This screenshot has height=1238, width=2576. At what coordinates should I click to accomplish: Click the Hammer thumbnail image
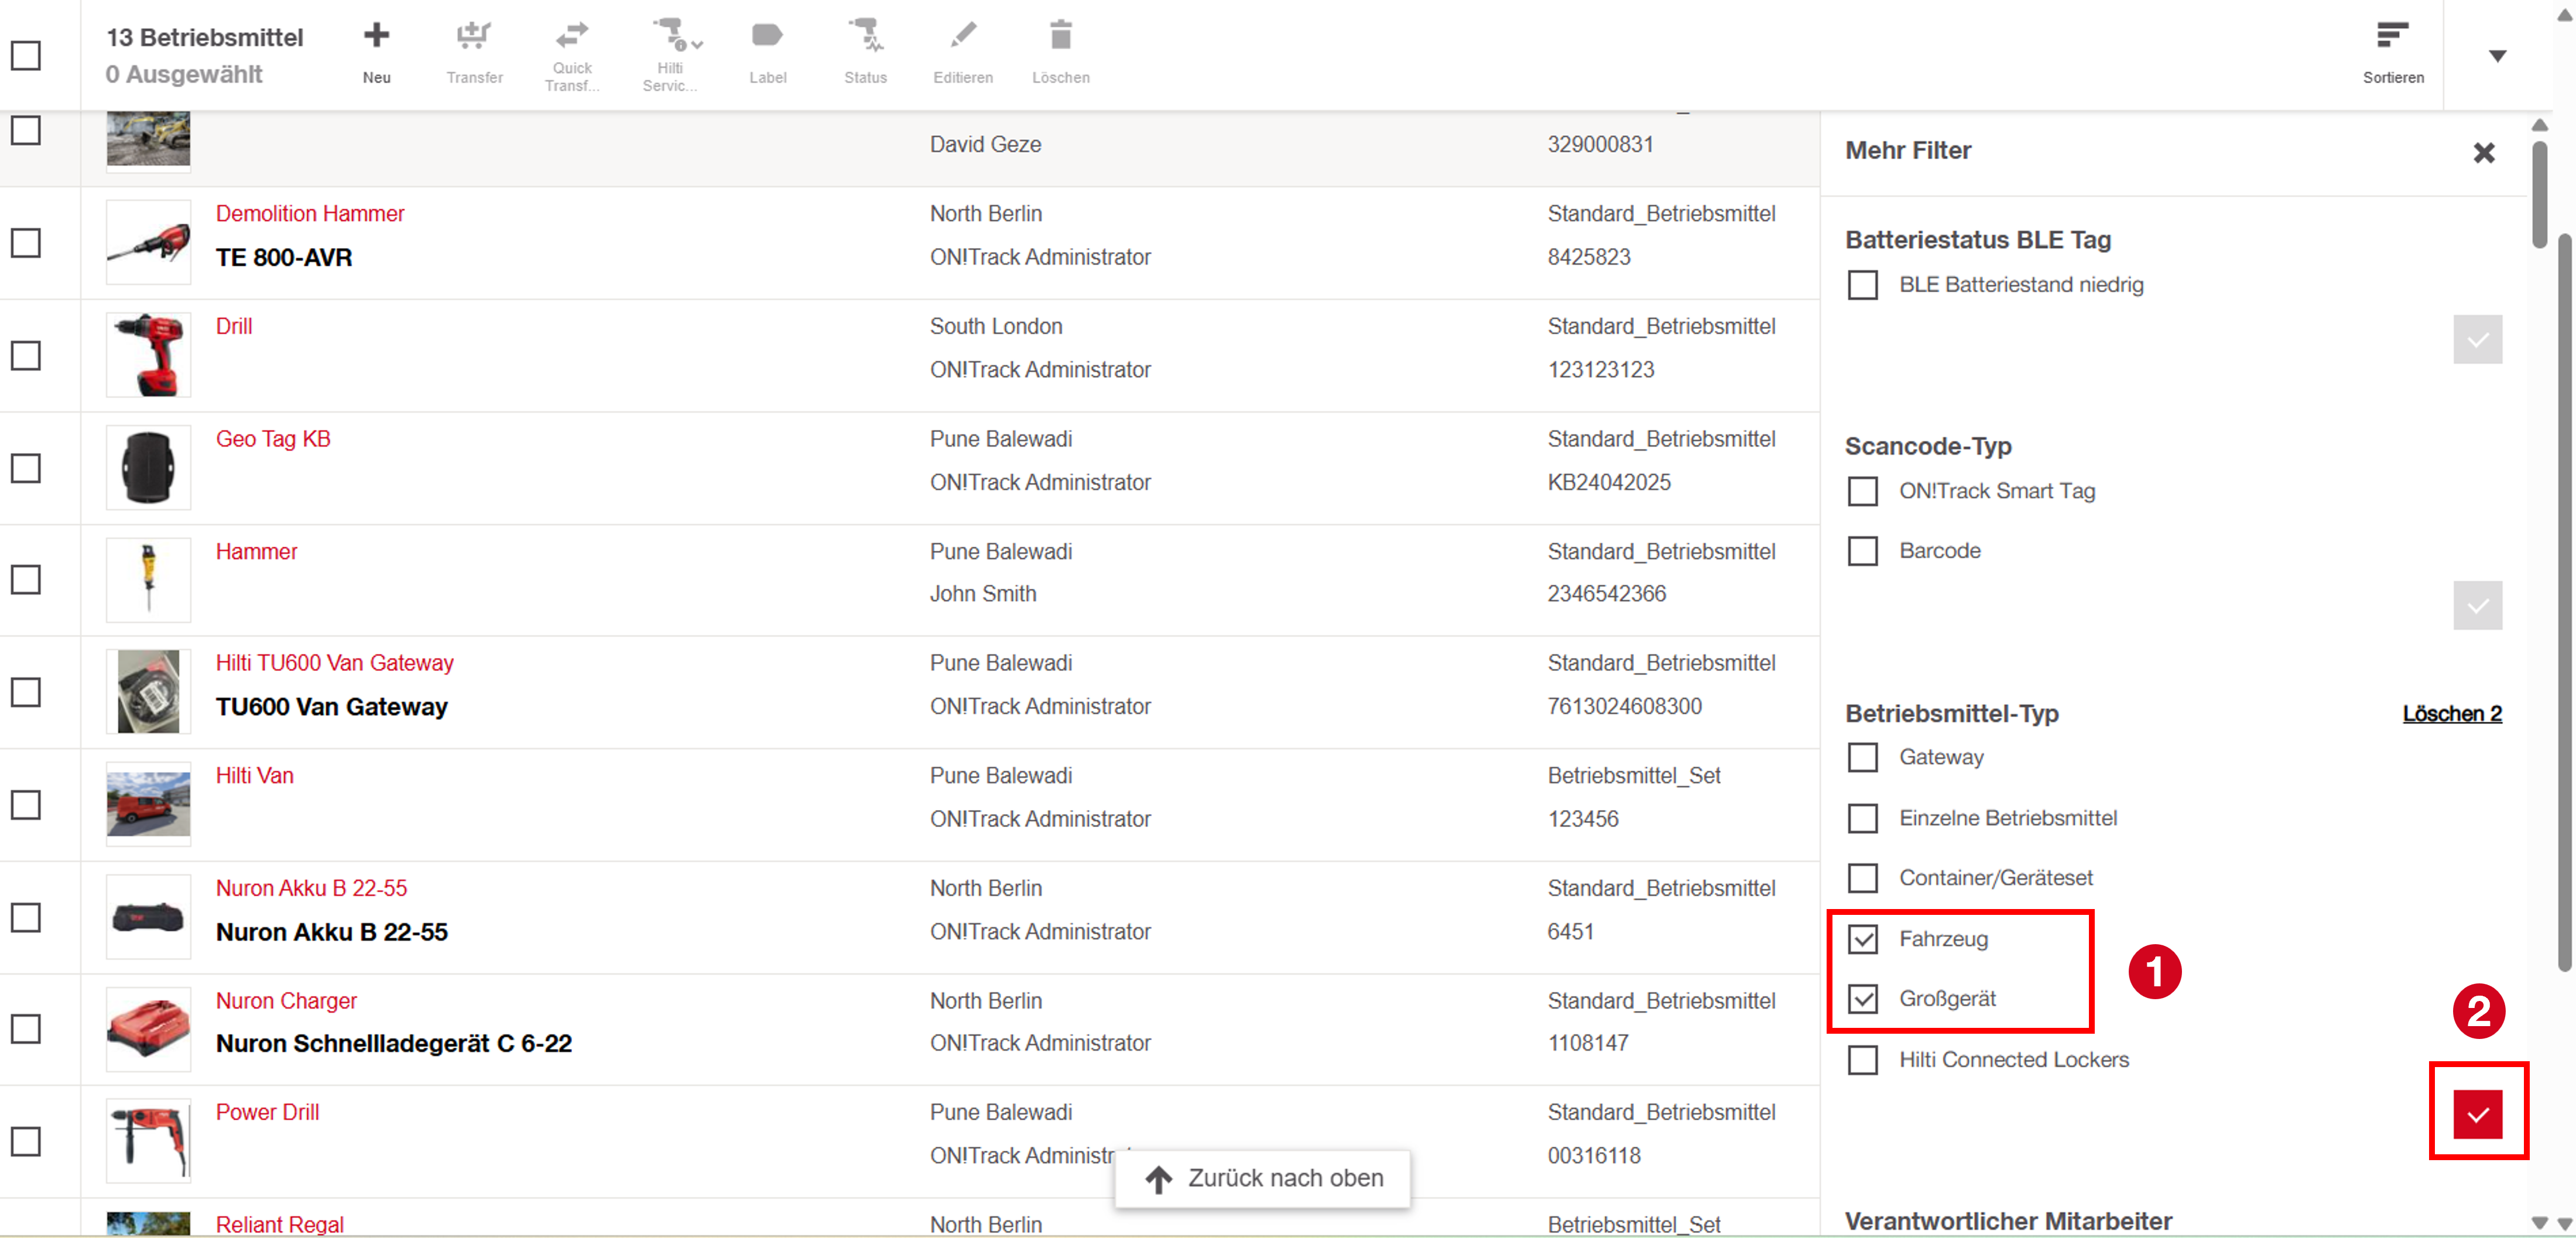[x=148, y=580]
